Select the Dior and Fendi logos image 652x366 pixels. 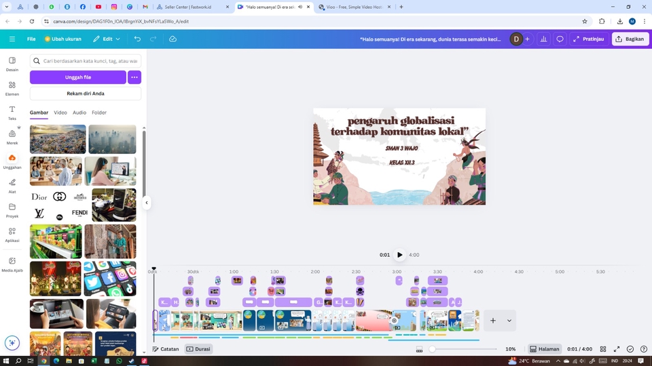point(60,205)
